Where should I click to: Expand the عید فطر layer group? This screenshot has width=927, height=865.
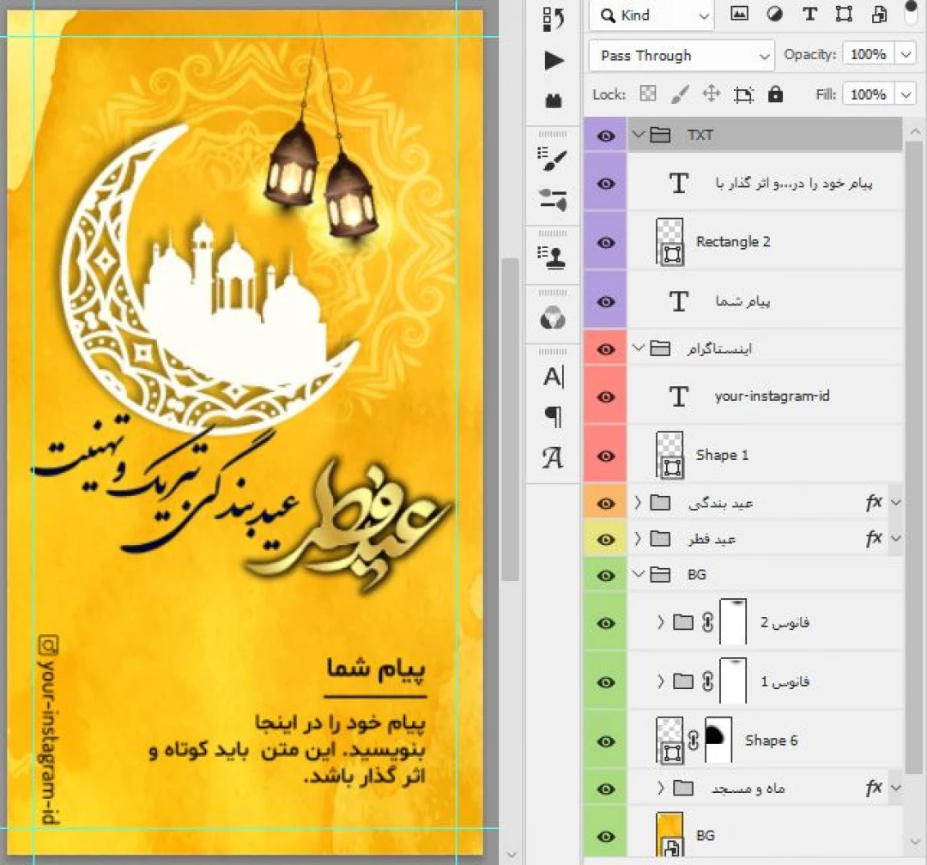[638, 539]
